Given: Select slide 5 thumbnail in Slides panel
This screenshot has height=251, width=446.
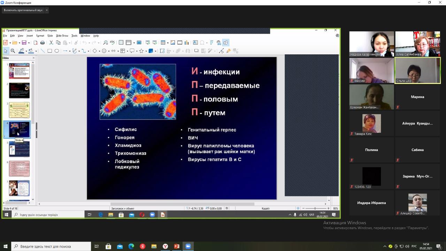Looking at the screenshot, I should tap(20, 149).
